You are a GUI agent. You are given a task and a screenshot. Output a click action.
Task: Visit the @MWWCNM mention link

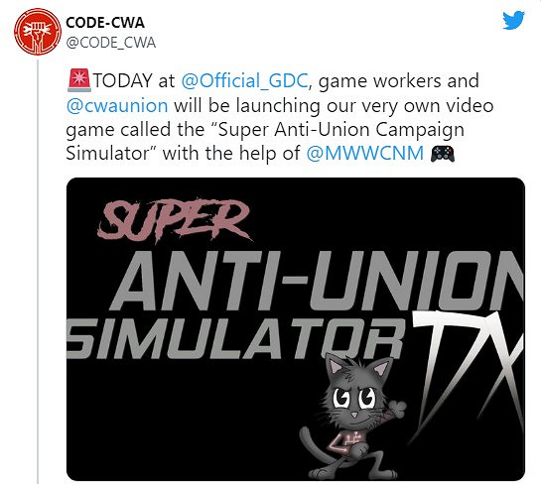point(364,154)
